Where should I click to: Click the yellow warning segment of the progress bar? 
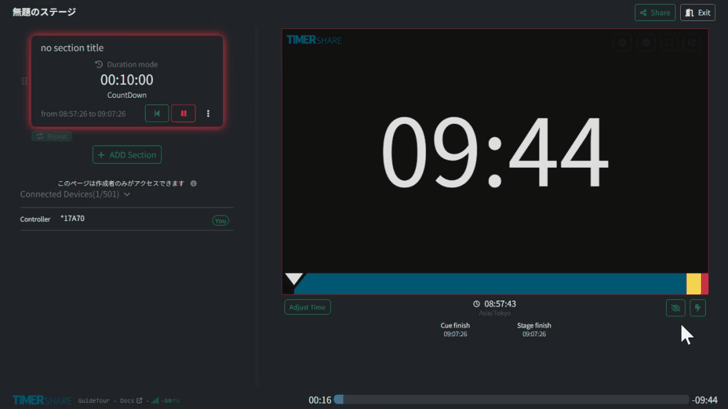(x=693, y=284)
